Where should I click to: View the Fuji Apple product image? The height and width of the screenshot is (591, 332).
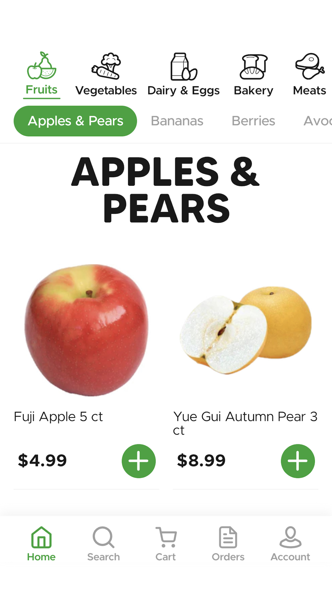tap(86, 330)
